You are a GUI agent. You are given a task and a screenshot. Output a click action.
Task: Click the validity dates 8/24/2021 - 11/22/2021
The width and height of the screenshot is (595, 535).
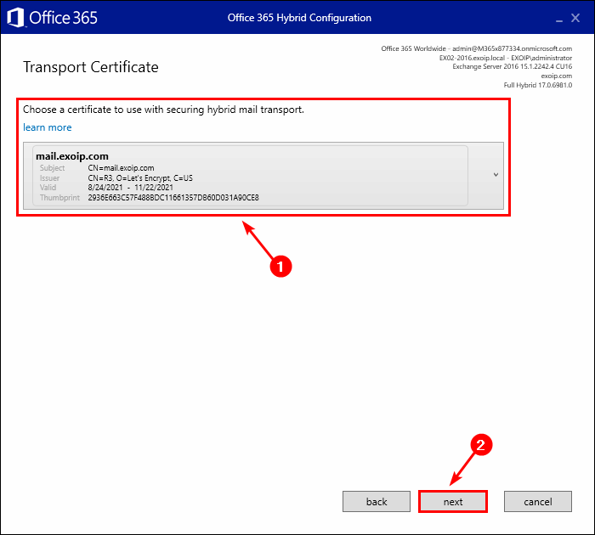click(131, 188)
